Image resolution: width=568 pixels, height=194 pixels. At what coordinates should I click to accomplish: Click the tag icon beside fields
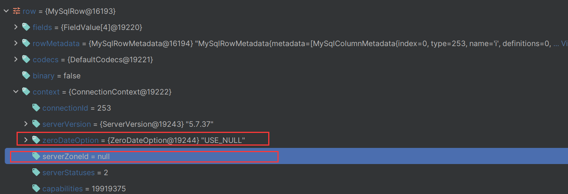(26, 27)
